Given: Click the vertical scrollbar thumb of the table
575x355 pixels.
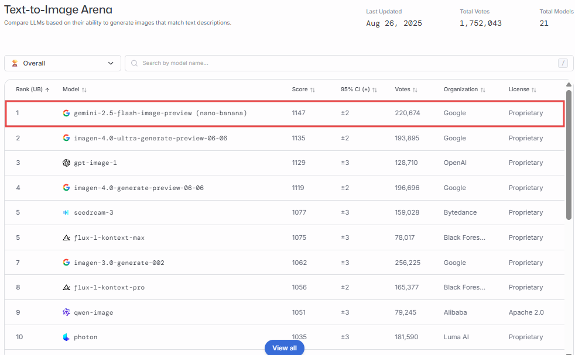Looking at the screenshot, I should tap(569, 154).
